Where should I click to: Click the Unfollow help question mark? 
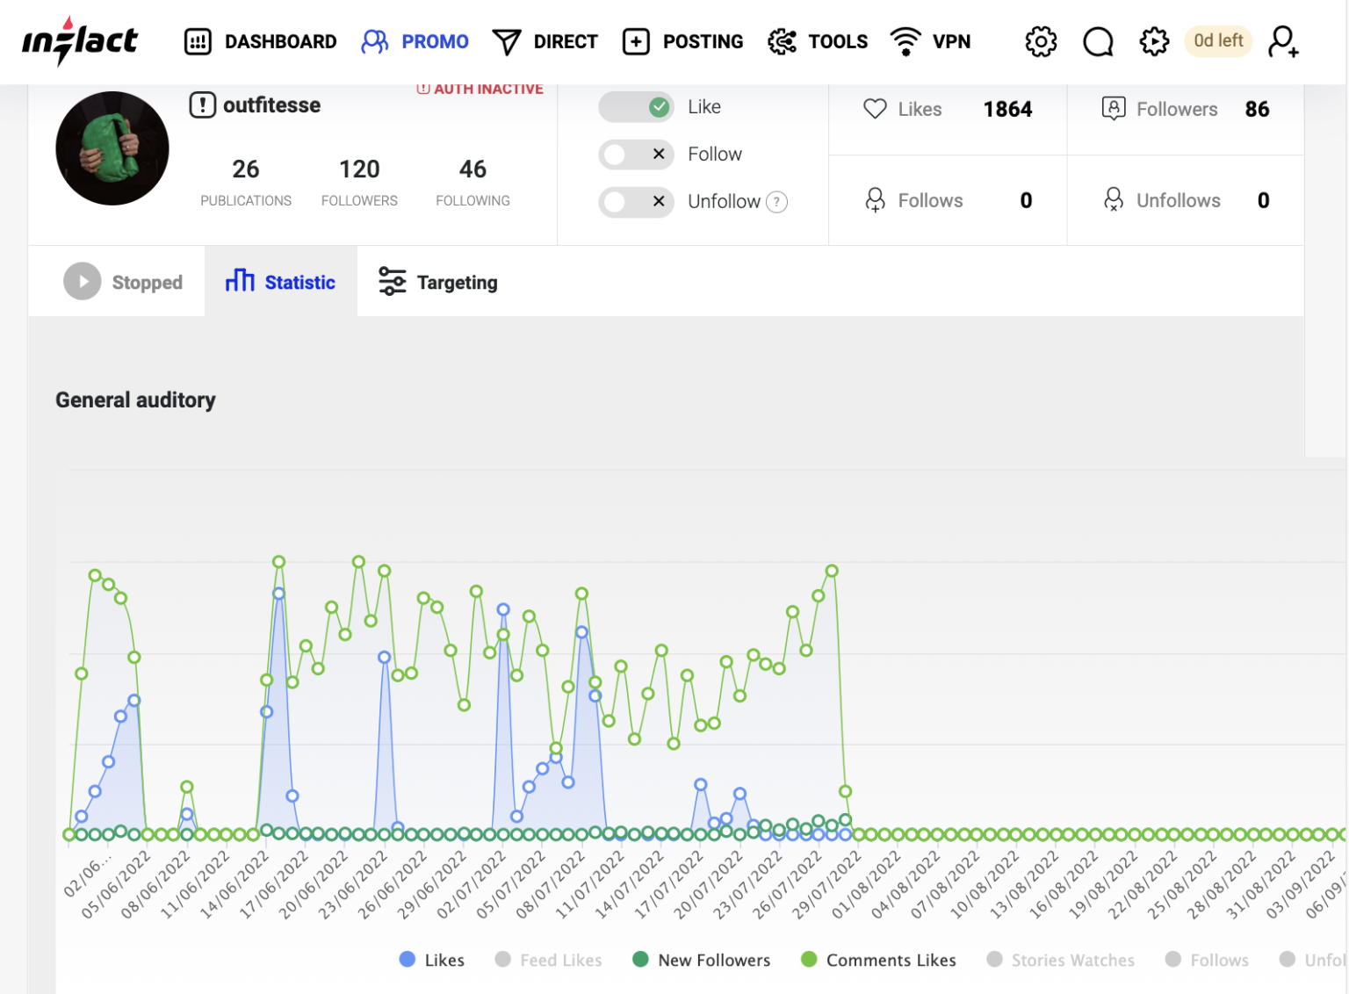776,202
